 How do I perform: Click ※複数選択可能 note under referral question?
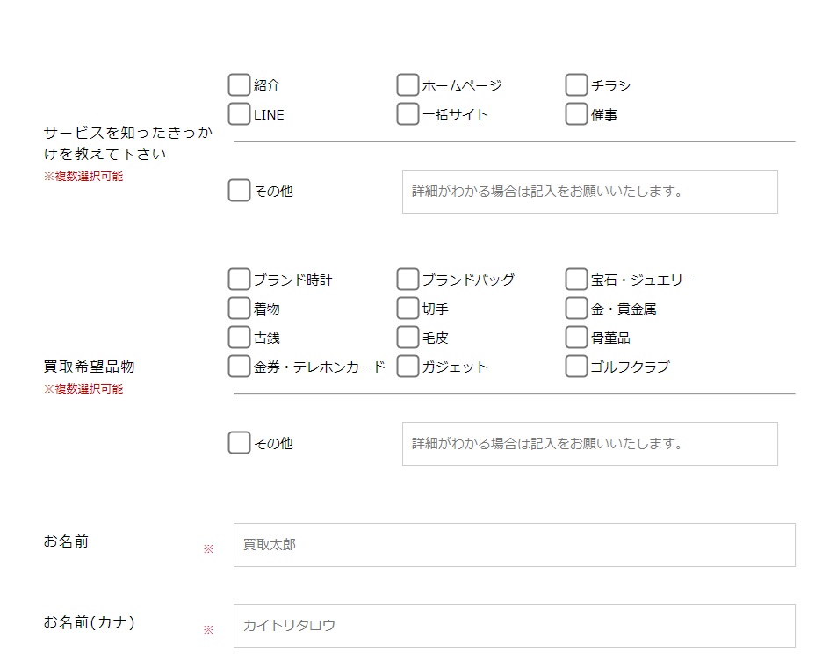pos(83,177)
